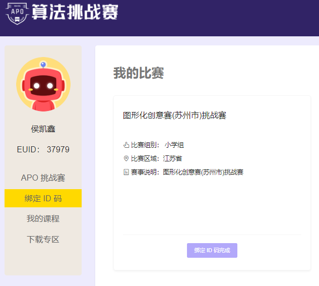Click the 比赛区域 label text
The height and width of the screenshot is (286, 319).
click(144, 159)
